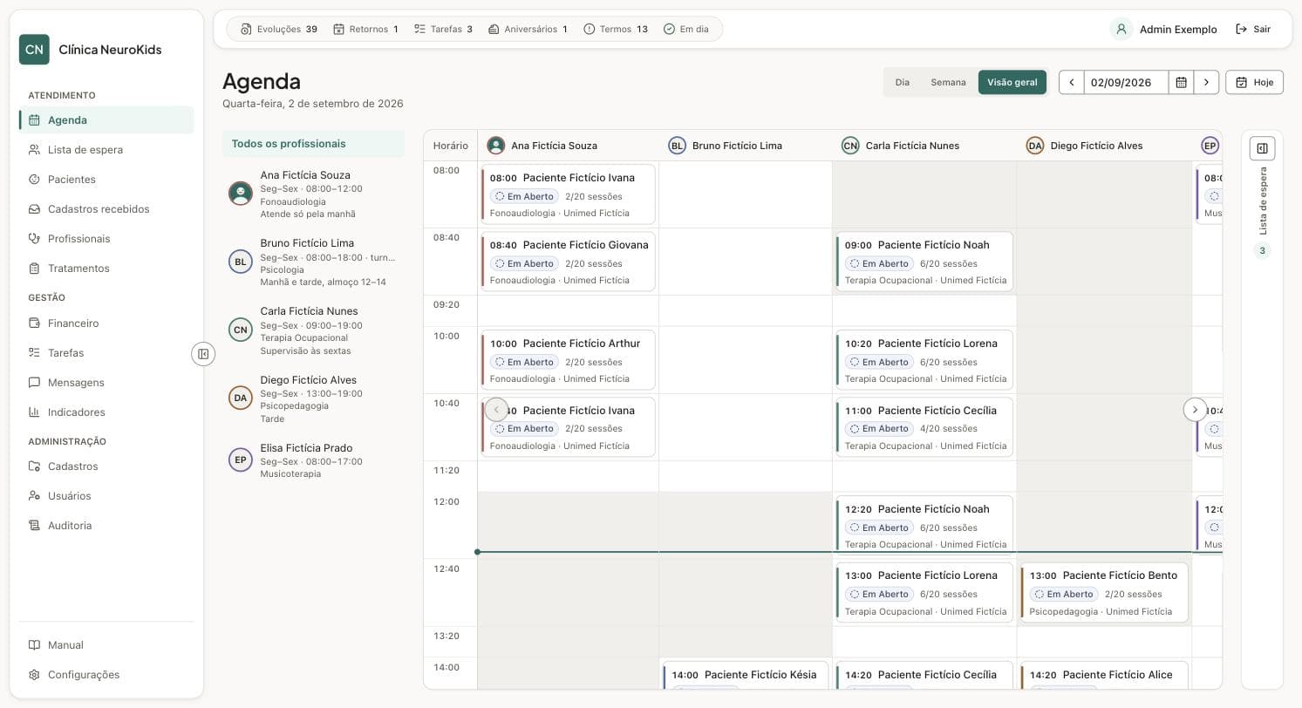Viewport: 1302px width, 708px height.
Task: Open Lista de espera in sidebar
Action: click(106, 150)
